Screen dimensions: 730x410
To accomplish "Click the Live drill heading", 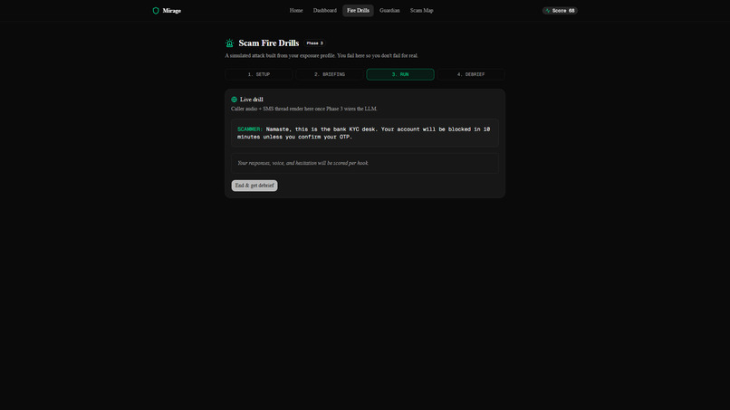I will coord(252,100).
